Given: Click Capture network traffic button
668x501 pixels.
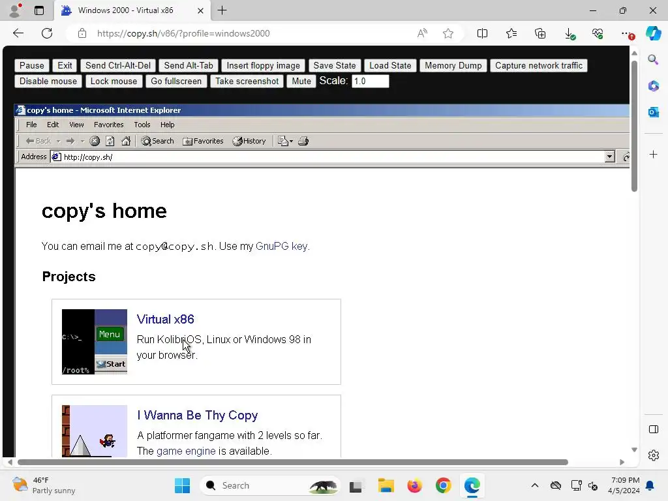Looking at the screenshot, I should click(539, 66).
